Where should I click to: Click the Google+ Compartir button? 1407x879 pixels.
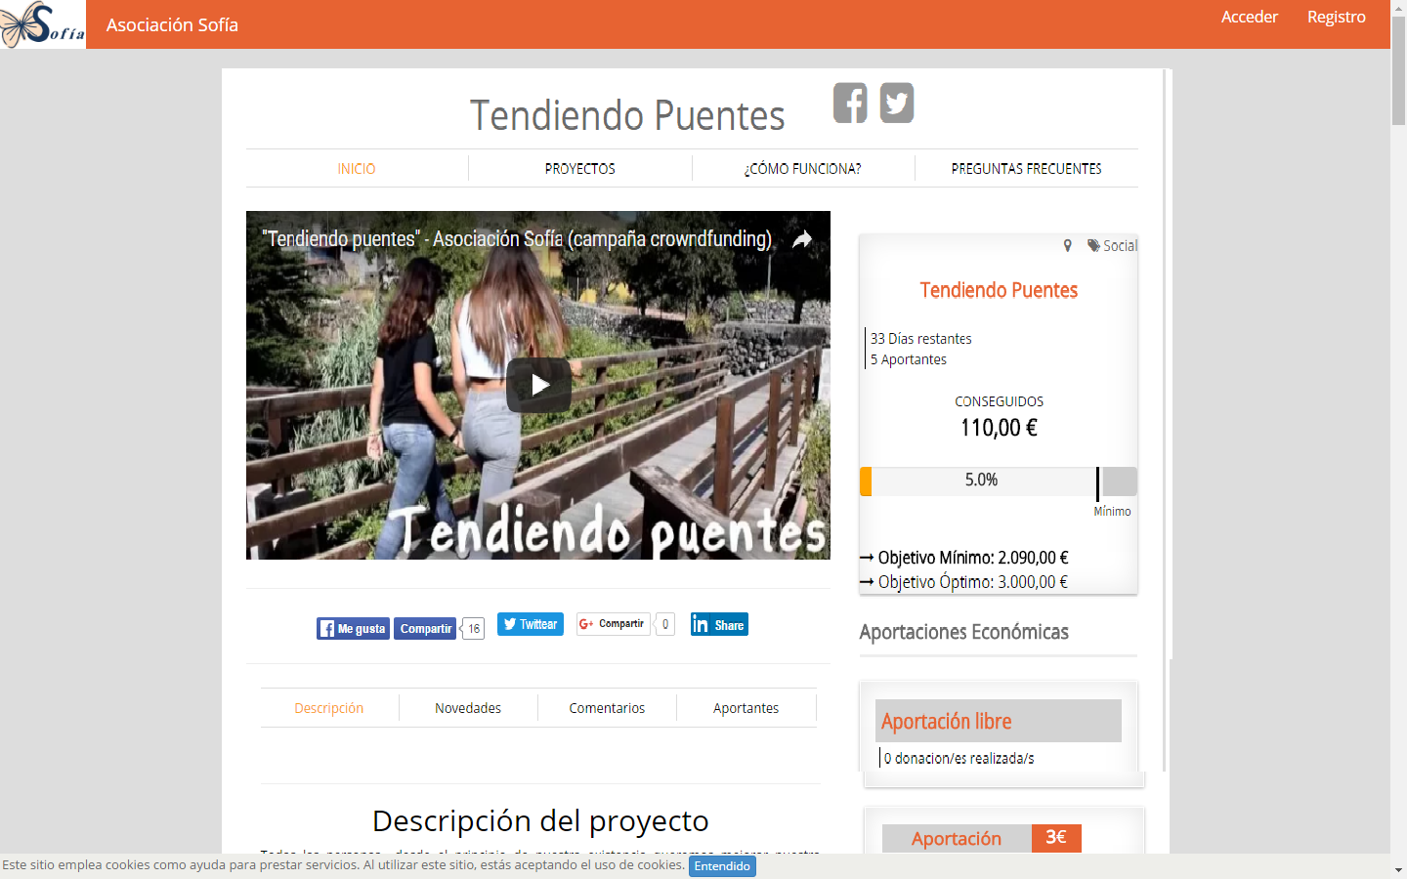click(x=613, y=624)
